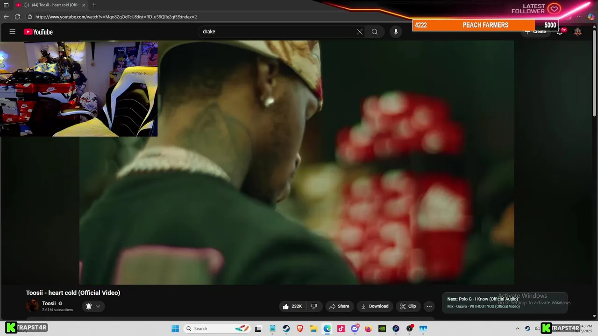Submit the search with the magnifier icon
The height and width of the screenshot is (336, 598).
coord(375,32)
